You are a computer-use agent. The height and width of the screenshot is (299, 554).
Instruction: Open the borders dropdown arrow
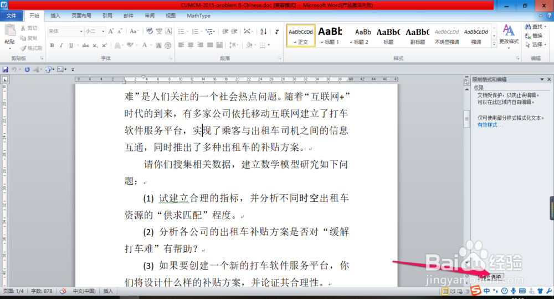pyautogui.click(x=269, y=45)
